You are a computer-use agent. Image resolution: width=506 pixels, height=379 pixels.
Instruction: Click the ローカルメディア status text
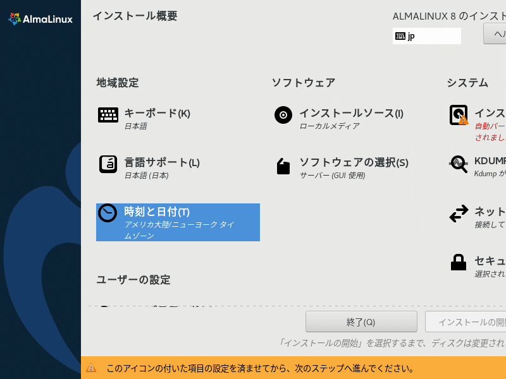pos(330,126)
